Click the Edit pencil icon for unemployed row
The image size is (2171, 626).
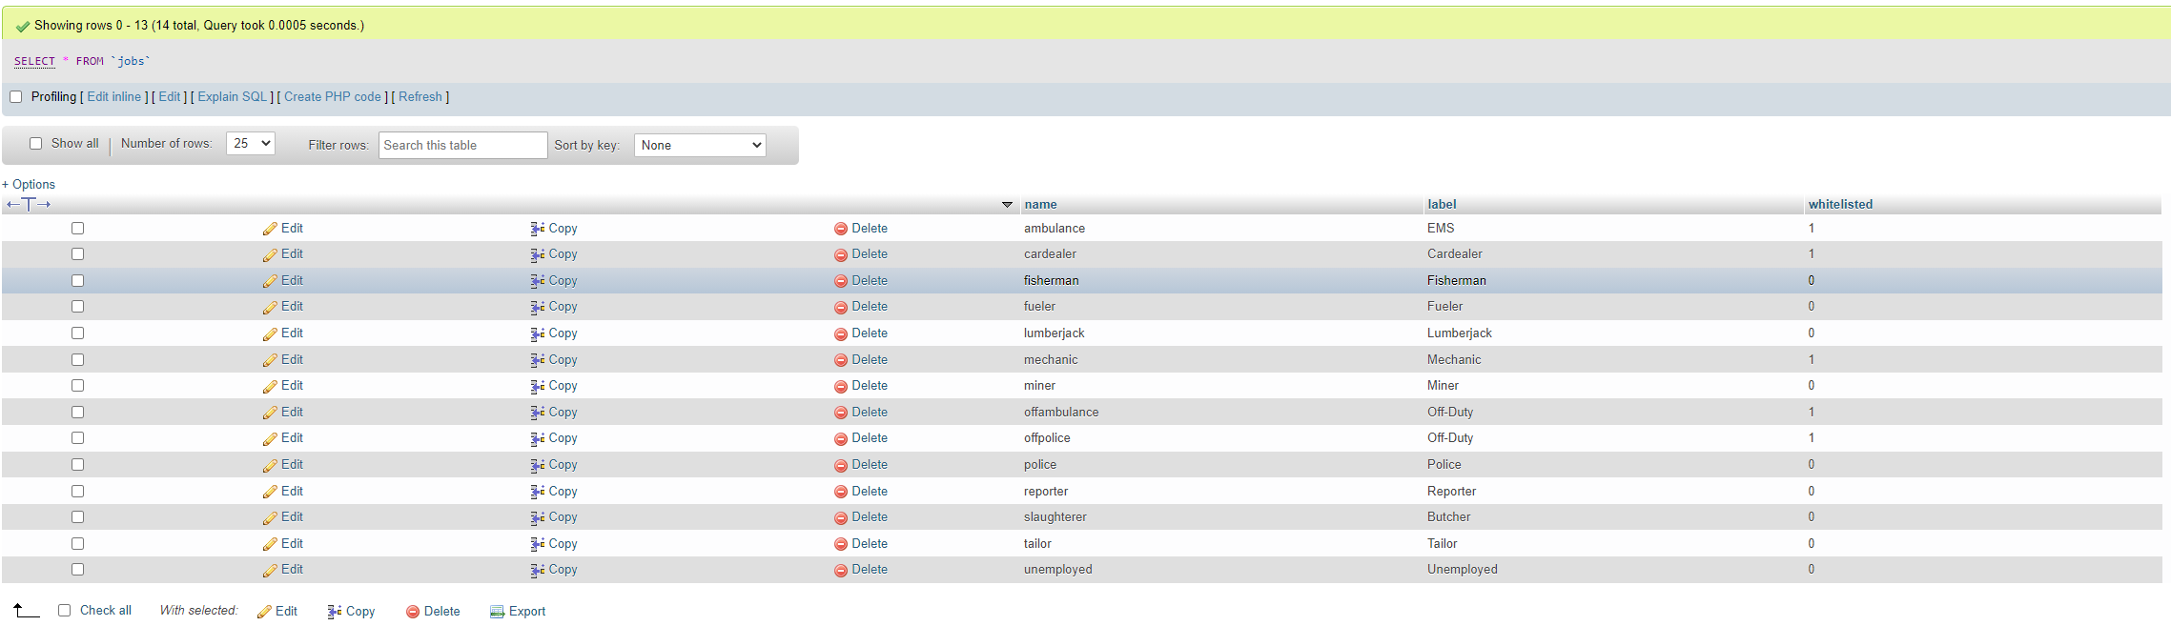pyautogui.click(x=270, y=570)
